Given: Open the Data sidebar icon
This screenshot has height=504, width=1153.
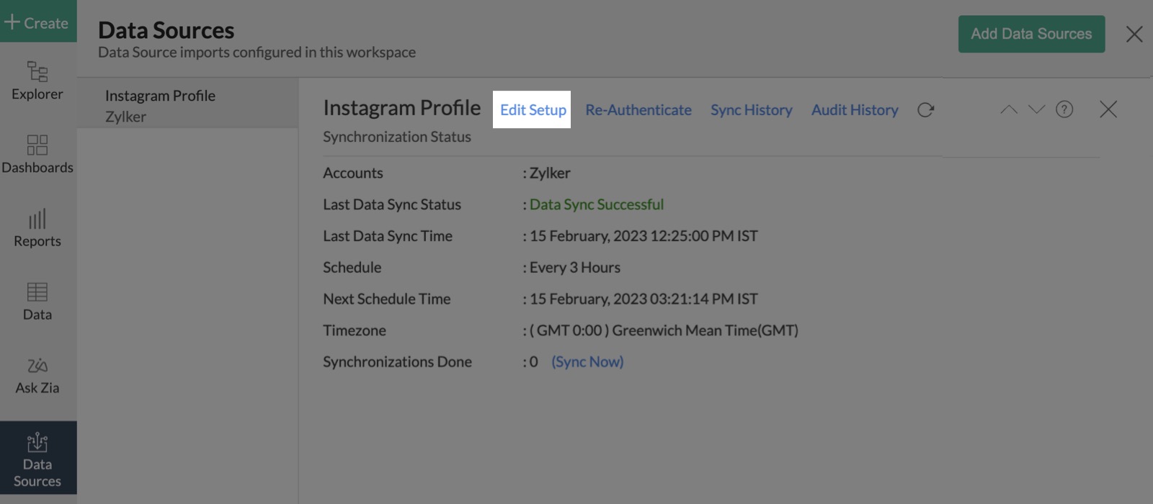Looking at the screenshot, I should (x=37, y=301).
